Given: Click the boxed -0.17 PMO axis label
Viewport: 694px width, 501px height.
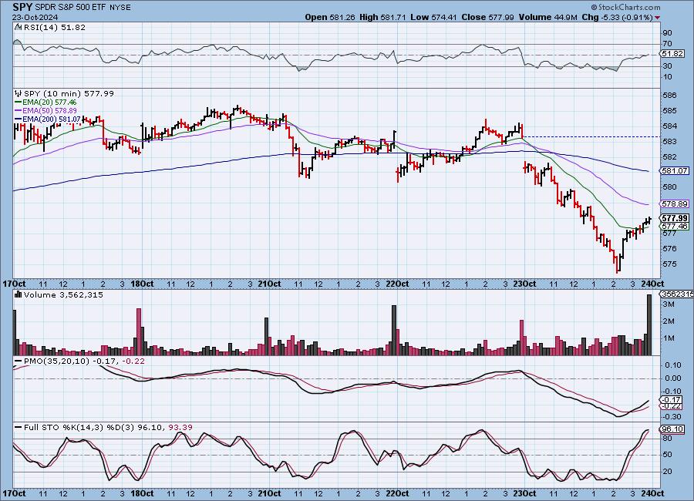Looking at the screenshot, I should tap(672, 399).
